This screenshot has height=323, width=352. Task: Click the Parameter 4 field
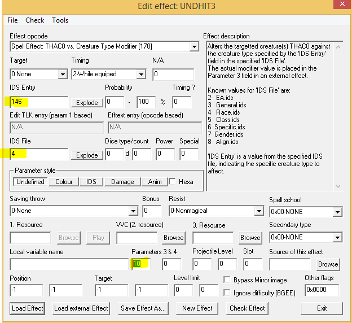tap(171, 264)
